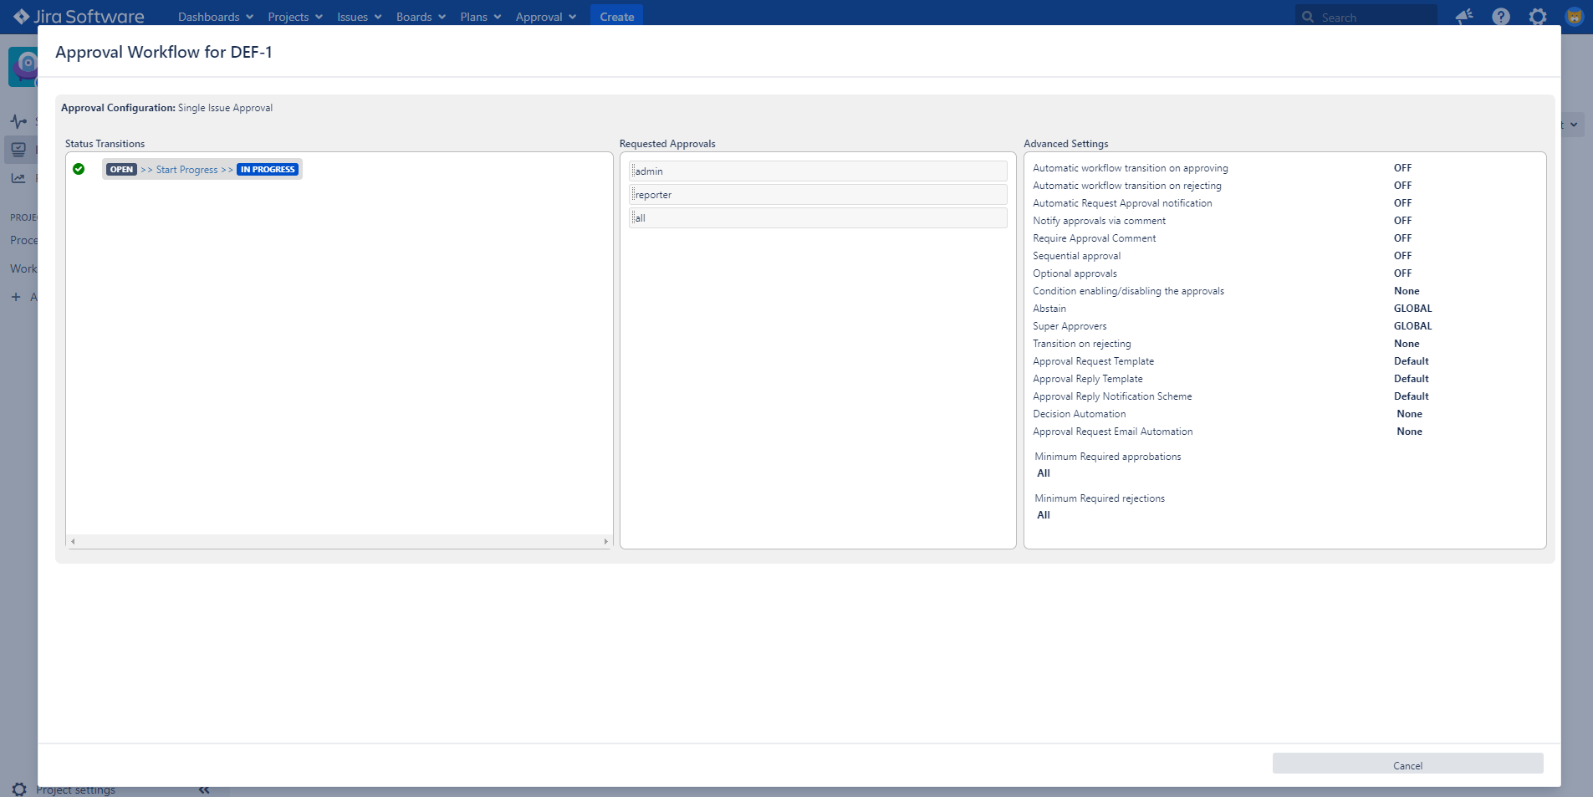Viewport: 1593px width, 797px height.
Task: Click the Jira Software logo
Action: (x=79, y=16)
